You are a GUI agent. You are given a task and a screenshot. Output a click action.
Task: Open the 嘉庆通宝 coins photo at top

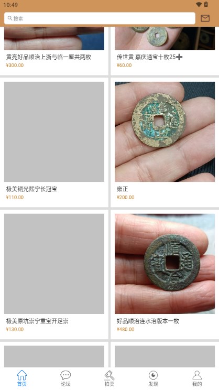[165, 38]
